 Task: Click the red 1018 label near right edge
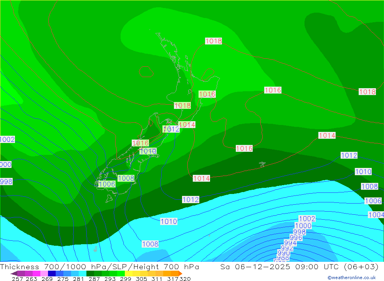pos(367,92)
